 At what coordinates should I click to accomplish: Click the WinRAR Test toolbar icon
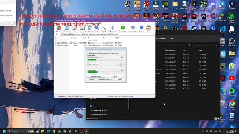74,29
